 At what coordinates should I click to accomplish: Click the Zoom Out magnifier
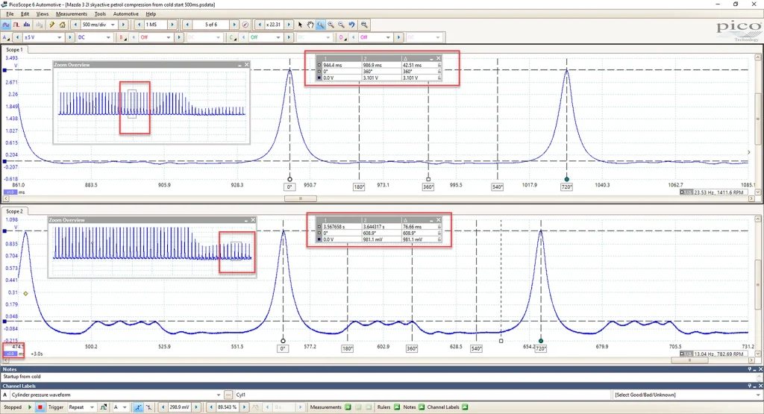(x=341, y=25)
